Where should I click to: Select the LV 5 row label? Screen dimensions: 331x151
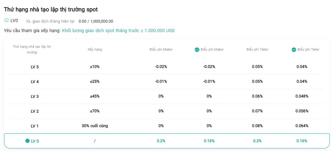click(35, 67)
